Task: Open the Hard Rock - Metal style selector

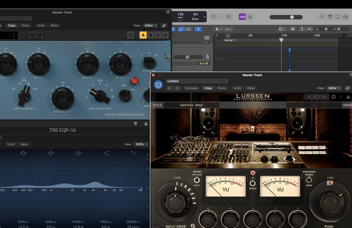Action: click(x=191, y=105)
